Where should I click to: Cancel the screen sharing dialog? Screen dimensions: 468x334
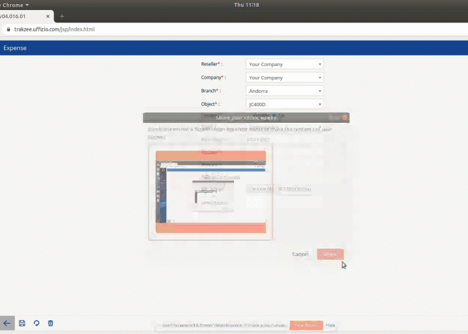[x=300, y=254]
